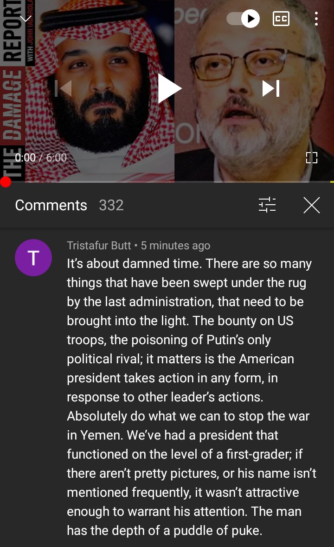Turn on closed captions with the CC icon

pos(281,19)
